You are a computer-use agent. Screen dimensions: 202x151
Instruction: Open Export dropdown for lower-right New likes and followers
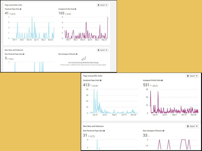pyautogui.click(x=192, y=126)
